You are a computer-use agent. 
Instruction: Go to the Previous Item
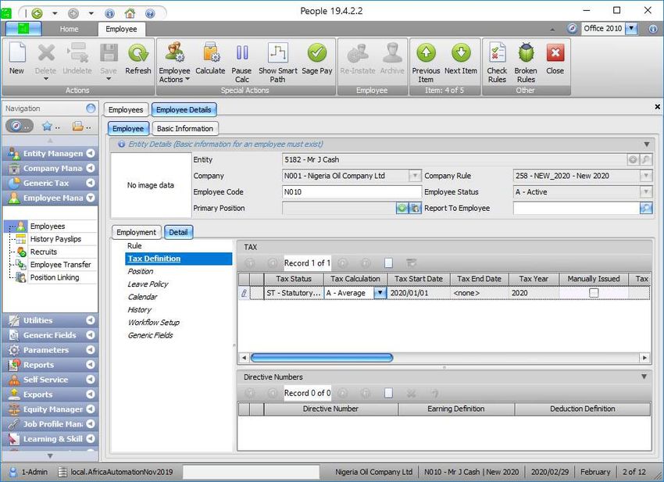tap(426, 62)
